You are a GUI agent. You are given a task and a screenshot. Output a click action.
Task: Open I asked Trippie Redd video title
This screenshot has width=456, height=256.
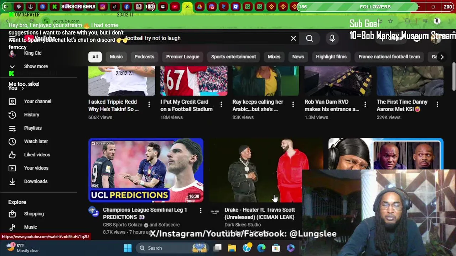pos(114,106)
